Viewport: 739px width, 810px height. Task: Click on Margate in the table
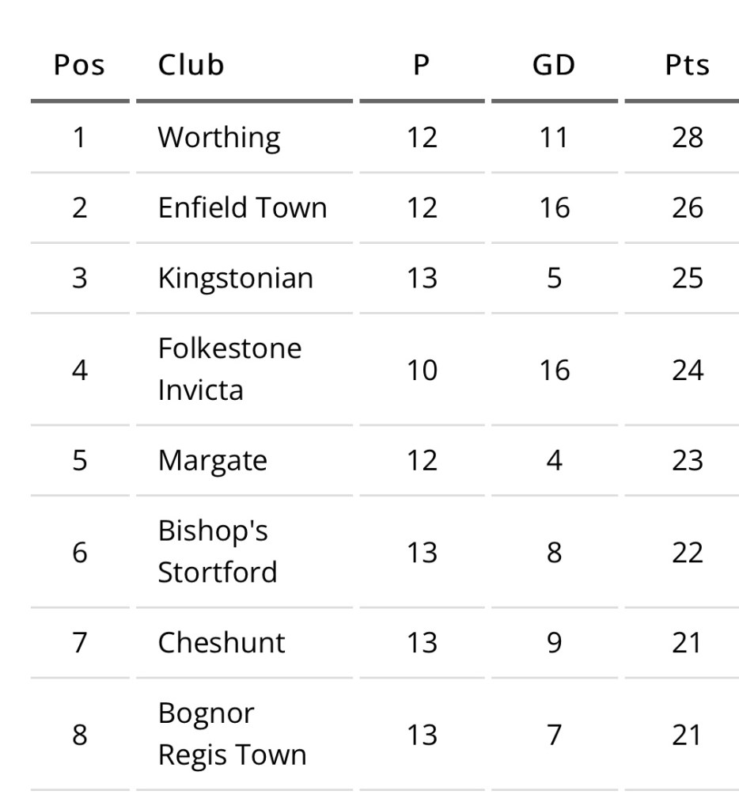tap(212, 460)
